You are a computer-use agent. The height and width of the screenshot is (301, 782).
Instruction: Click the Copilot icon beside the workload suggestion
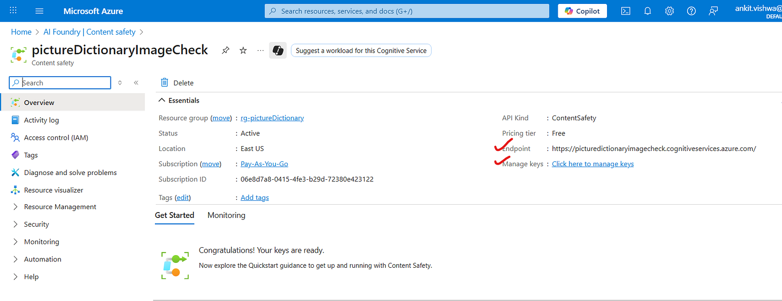tap(278, 50)
